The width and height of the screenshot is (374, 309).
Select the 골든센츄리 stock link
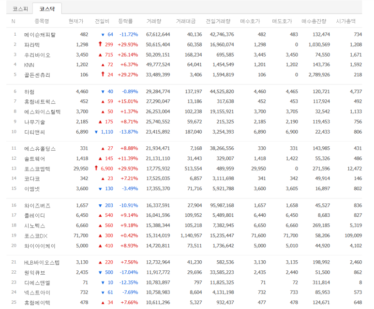(37, 75)
